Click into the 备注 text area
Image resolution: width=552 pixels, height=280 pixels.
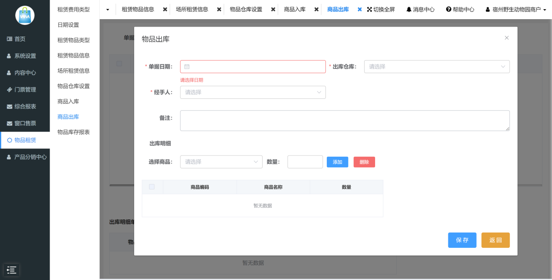[x=345, y=121]
